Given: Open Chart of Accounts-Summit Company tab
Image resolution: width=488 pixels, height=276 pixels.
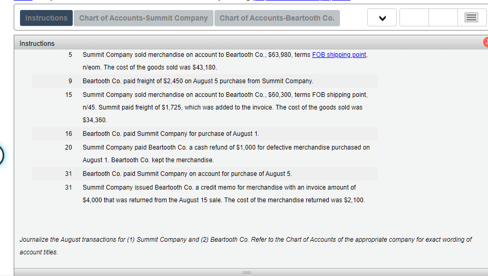Looking at the screenshot, I should [143, 18].
